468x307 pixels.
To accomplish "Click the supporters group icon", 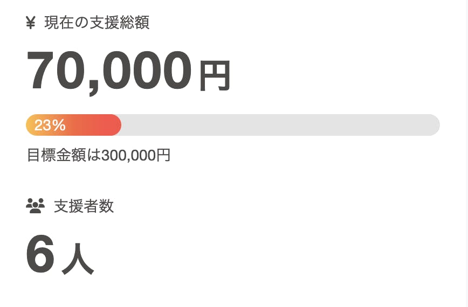I will click(35, 206).
